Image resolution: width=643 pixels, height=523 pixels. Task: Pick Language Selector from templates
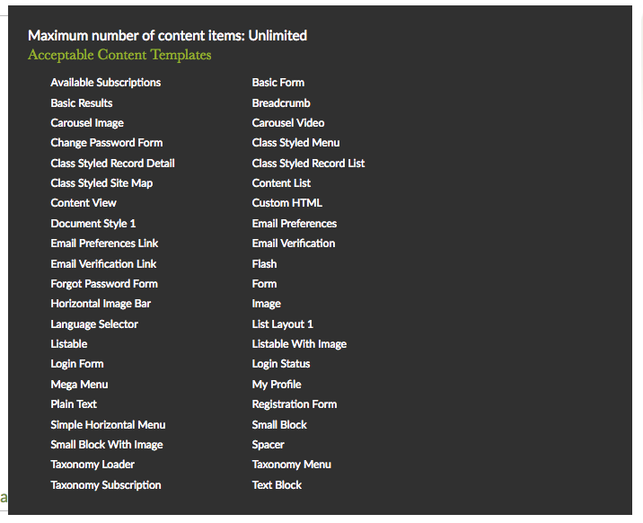pos(94,324)
